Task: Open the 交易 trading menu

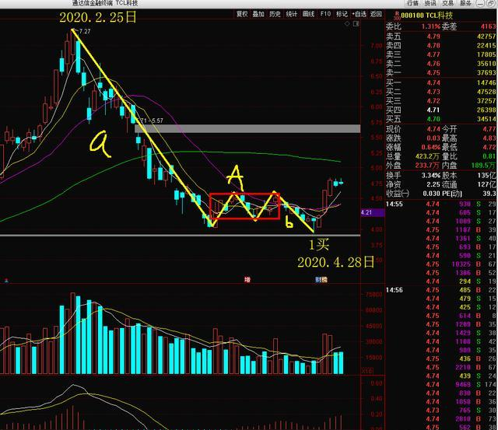Action: 448,3
